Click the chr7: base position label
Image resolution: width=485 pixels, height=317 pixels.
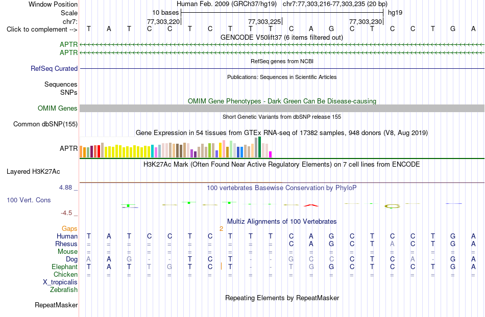tap(70, 21)
